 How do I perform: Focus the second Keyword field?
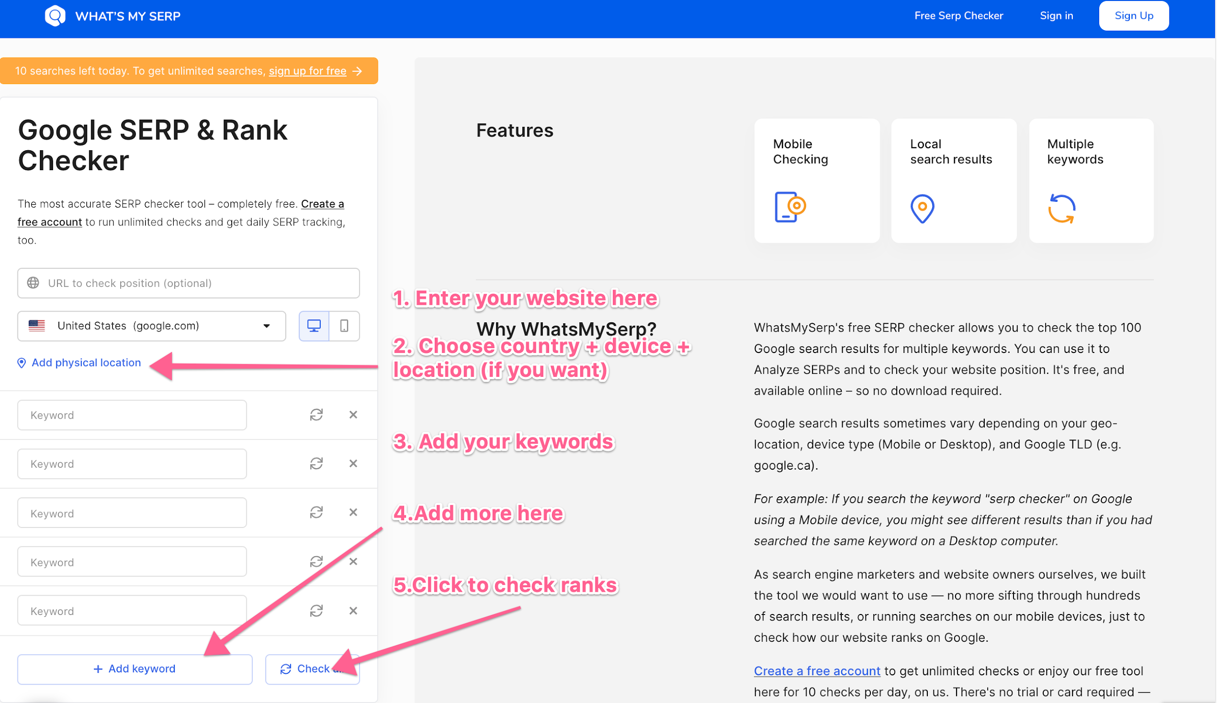click(132, 464)
